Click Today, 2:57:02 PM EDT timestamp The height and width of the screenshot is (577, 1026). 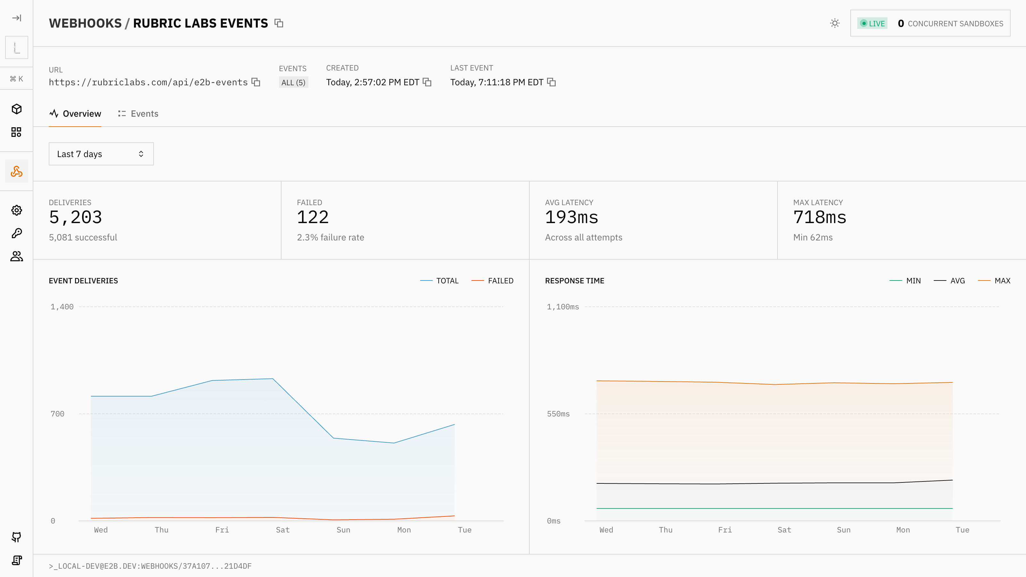(x=372, y=82)
